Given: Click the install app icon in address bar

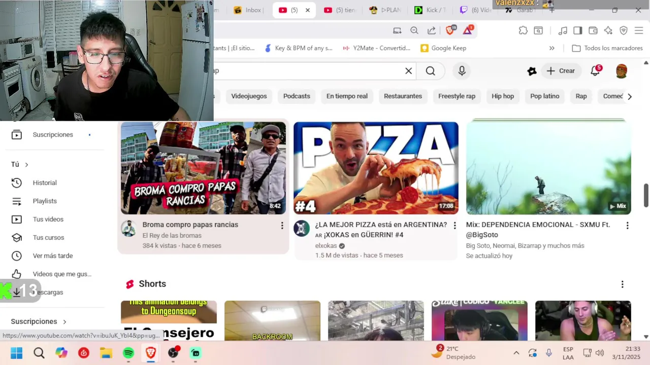Looking at the screenshot, I should pos(397,30).
